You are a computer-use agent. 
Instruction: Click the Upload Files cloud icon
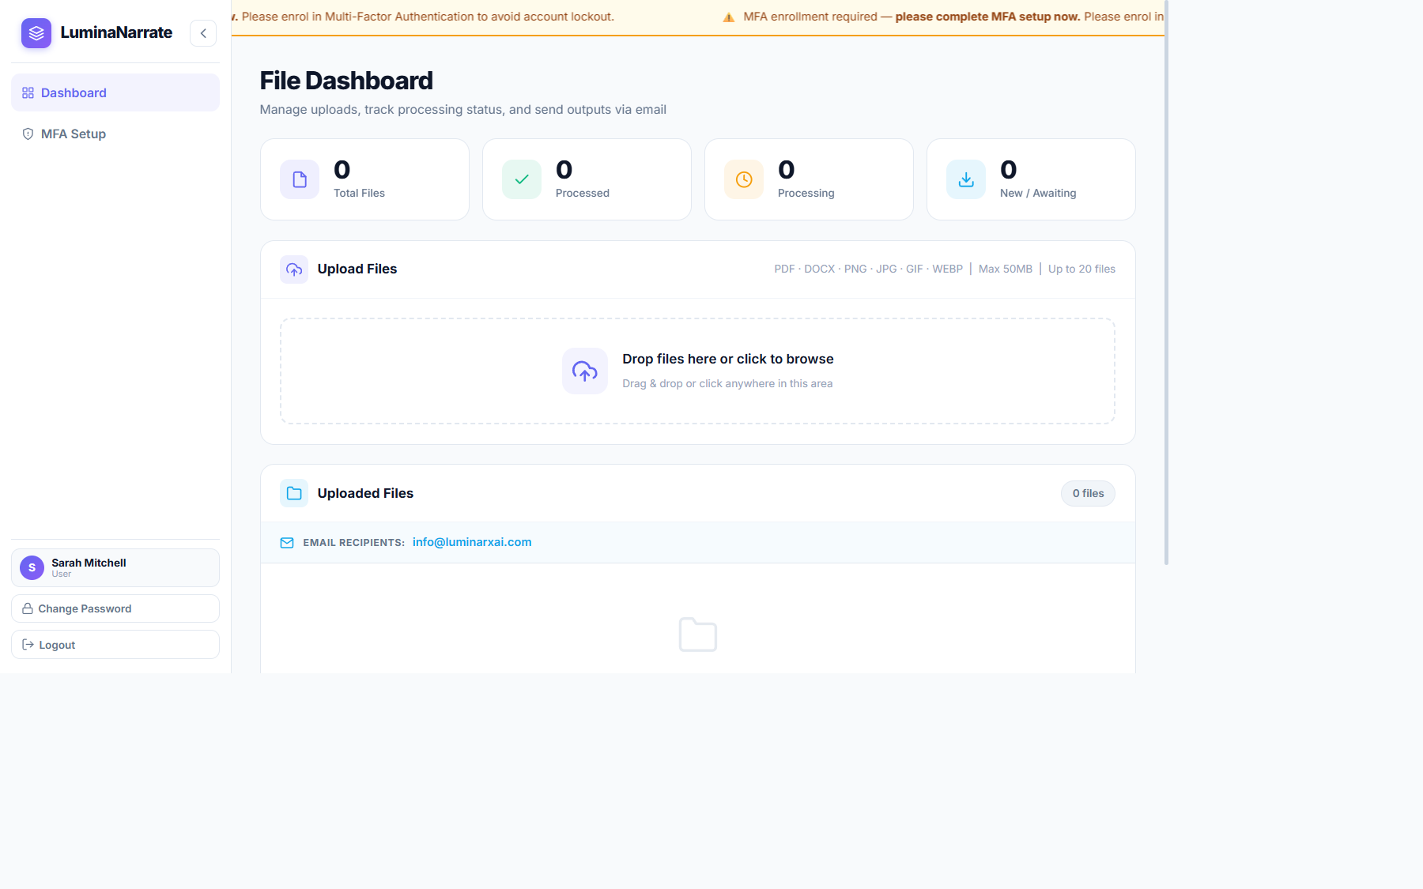pyautogui.click(x=293, y=269)
